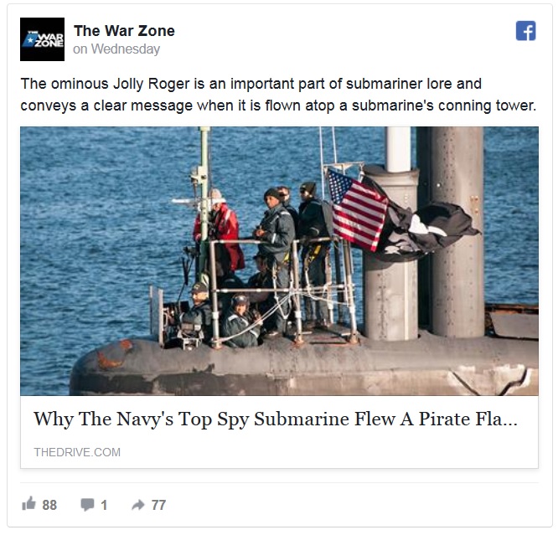Open The War Zone logo avatar
Screen dimensions: 558x535
click(x=43, y=39)
